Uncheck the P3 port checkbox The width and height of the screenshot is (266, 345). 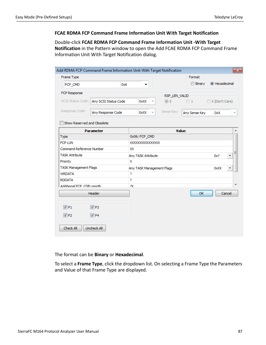[x=92, y=207]
